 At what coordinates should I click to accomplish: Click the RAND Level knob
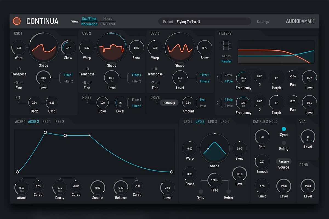click(x=308, y=186)
